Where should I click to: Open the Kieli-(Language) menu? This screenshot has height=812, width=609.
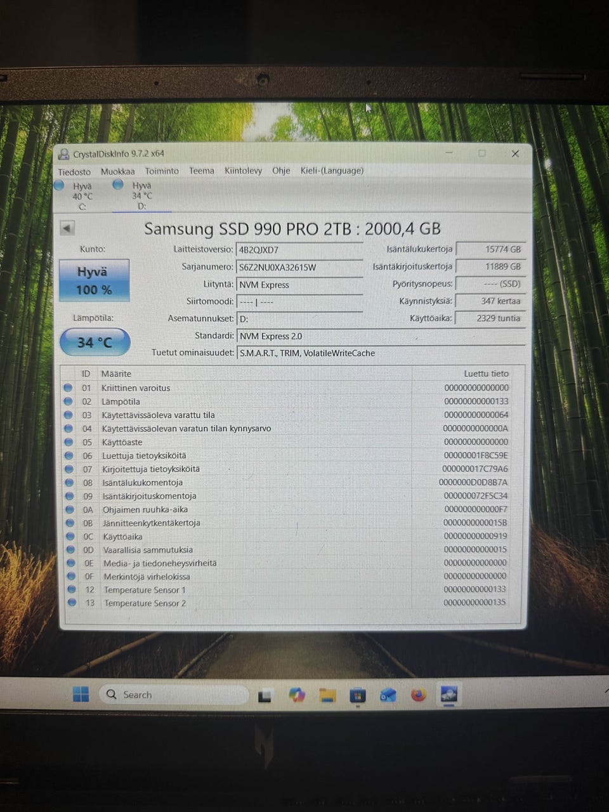[332, 171]
